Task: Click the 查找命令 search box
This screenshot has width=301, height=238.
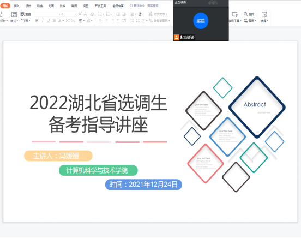Action: pyautogui.click(x=145, y=6)
